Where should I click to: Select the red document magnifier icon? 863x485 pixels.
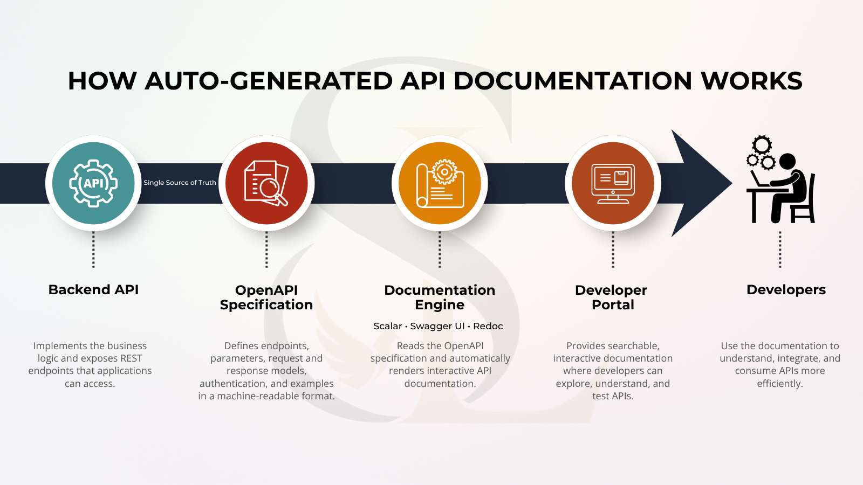266,183
